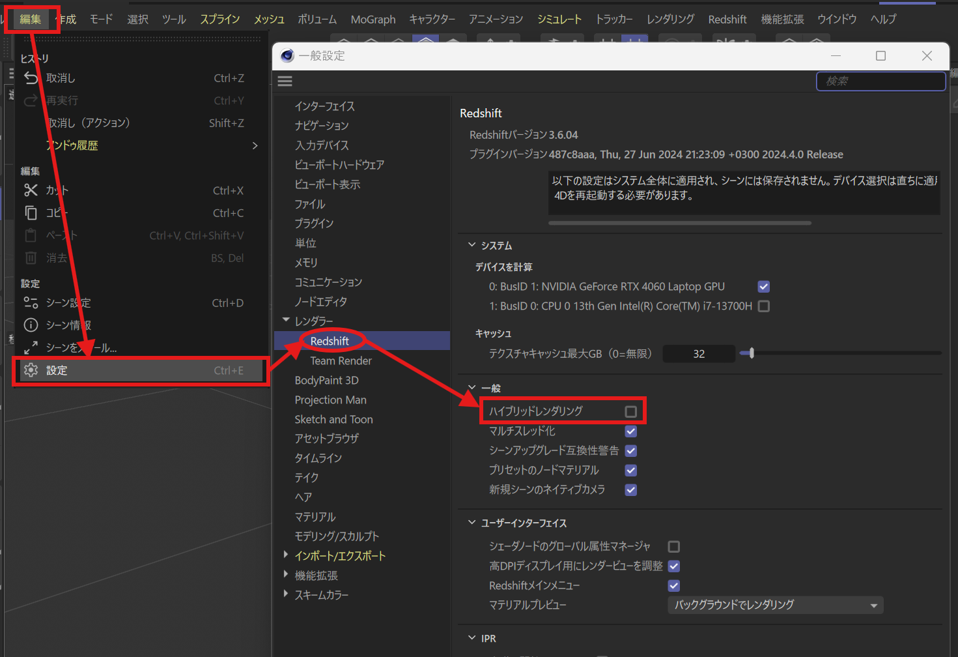
Task: Click the texture cache value field showing 32
Action: [x=699, y=353]
